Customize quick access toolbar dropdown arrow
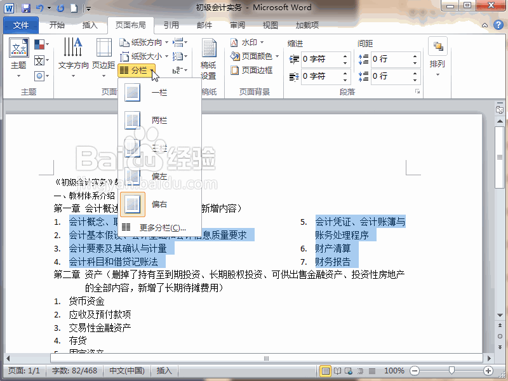Viewport: 508px width, 381px height. [x=88, y=9]
